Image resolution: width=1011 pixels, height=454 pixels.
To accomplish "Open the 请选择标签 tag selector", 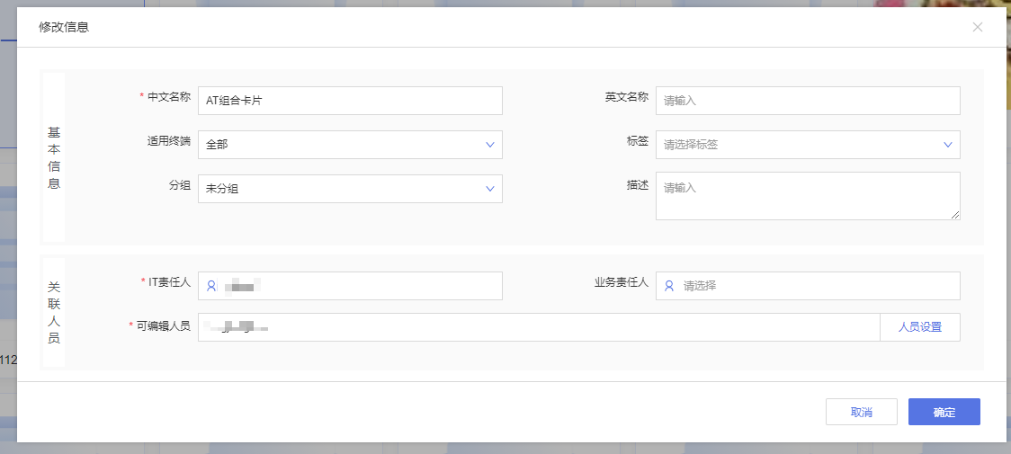I will (808, 145).
